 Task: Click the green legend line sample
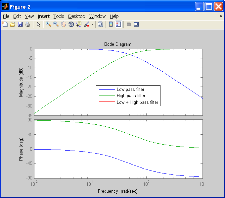107,96
